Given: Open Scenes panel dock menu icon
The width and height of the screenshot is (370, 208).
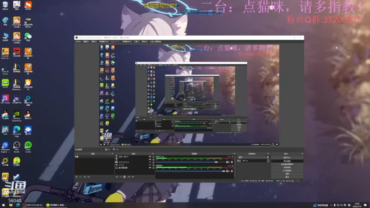Looking at the screenshot, I should pyautogui.click(x=112, y=154).
